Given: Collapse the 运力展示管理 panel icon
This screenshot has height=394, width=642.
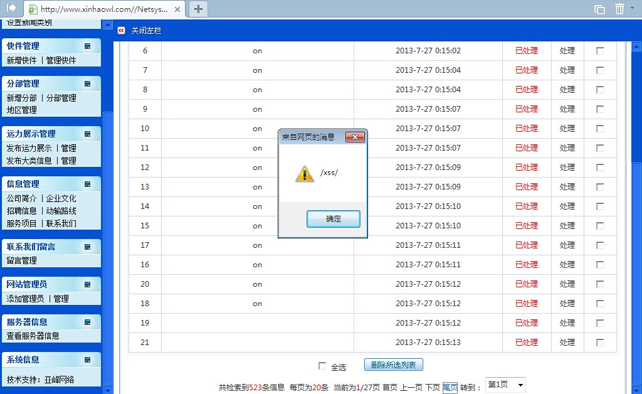Looking at the screenshot, I should point(87,134).
